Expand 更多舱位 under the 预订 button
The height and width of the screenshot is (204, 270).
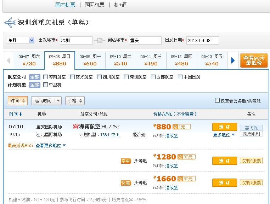(x=224, y=135)
